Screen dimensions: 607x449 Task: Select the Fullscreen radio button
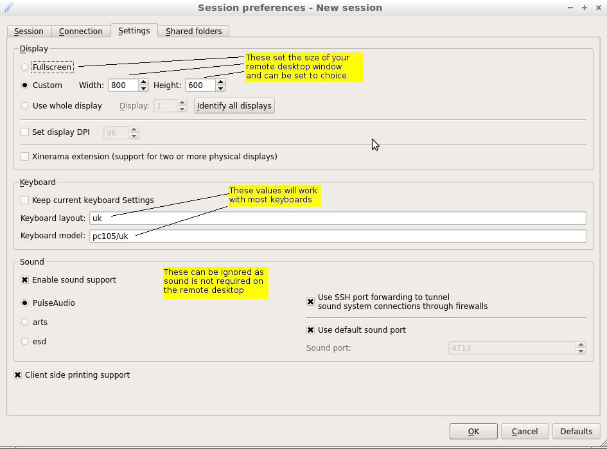[25, 67]
